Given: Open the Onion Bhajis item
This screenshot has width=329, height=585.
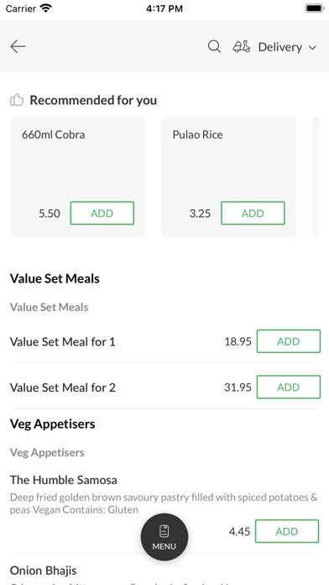Looking at the screenshot, I should (x=43, y=570).
